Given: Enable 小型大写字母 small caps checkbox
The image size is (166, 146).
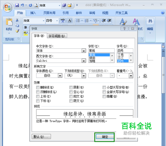Looking at the screenshot, I should (104, 88).
